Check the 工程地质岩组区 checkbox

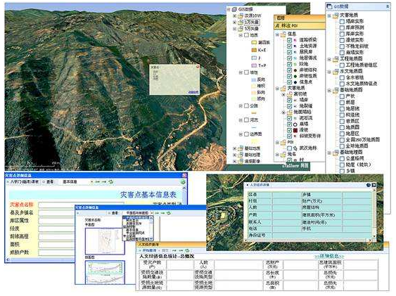(x=342, y=65)
